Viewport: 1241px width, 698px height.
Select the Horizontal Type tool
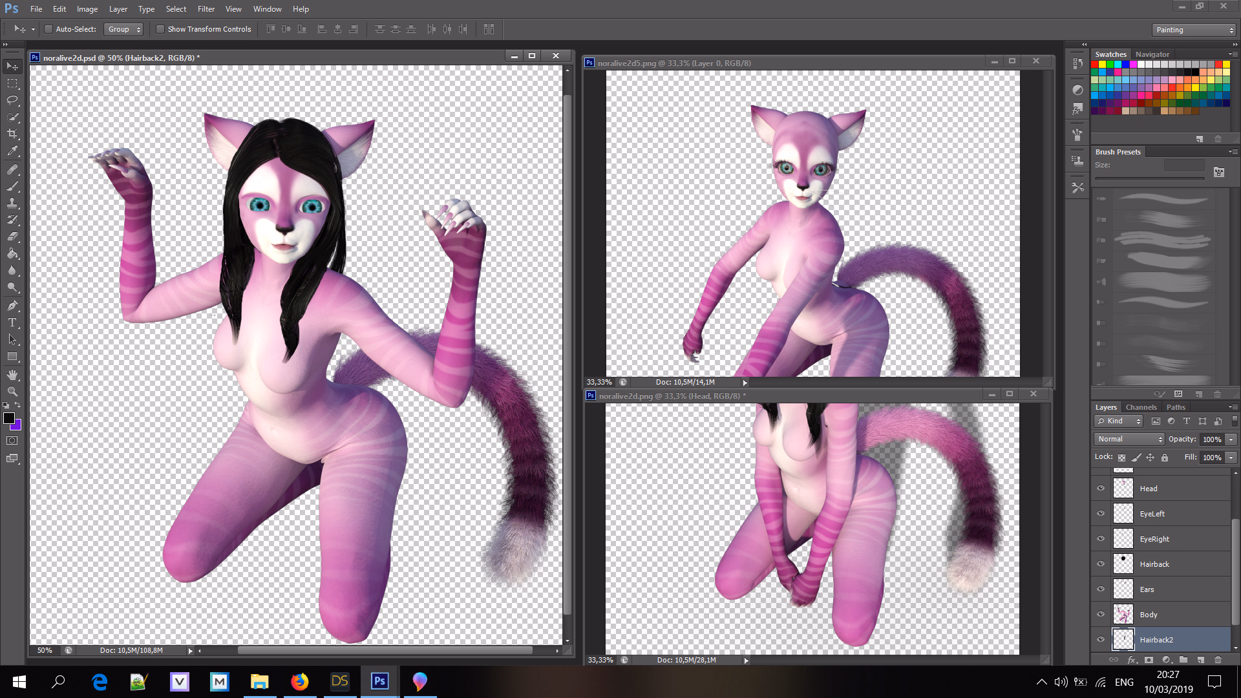(12, 322)
